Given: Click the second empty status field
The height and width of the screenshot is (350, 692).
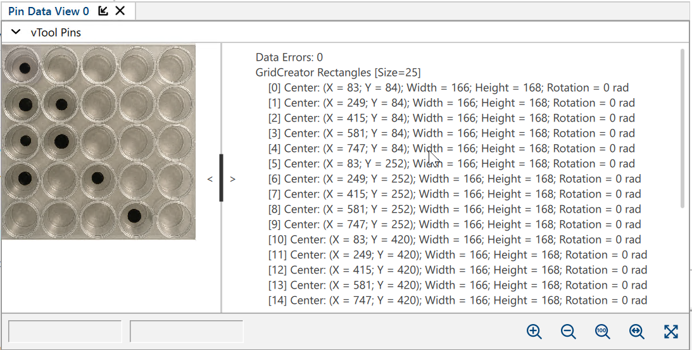Looking at the screenshot, I should pyautogui.click(x=186, y=332).
